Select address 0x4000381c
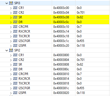110x96 pixels. [x=61, y=88]
